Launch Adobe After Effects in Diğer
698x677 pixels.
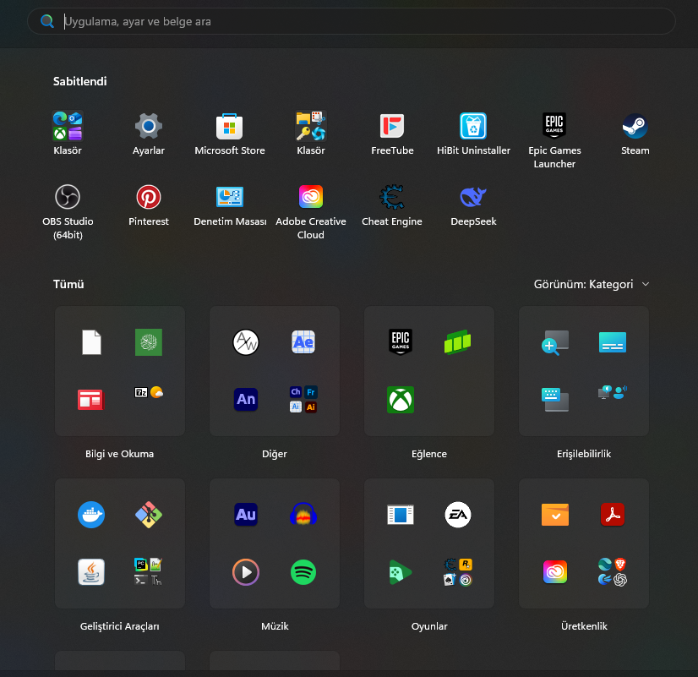[303, 342]
